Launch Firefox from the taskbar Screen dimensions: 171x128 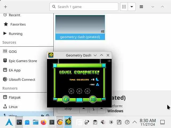(44, 122)
